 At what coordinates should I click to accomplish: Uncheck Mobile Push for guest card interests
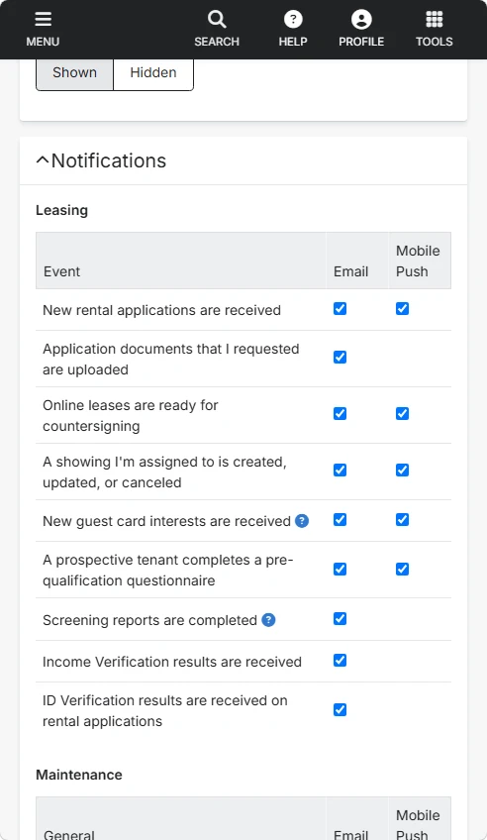pyautogui.click(x=403, y=520)
